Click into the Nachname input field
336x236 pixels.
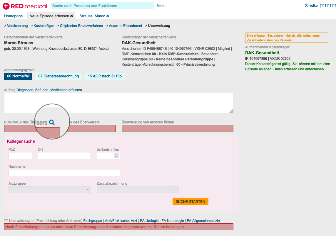(64, 173)
